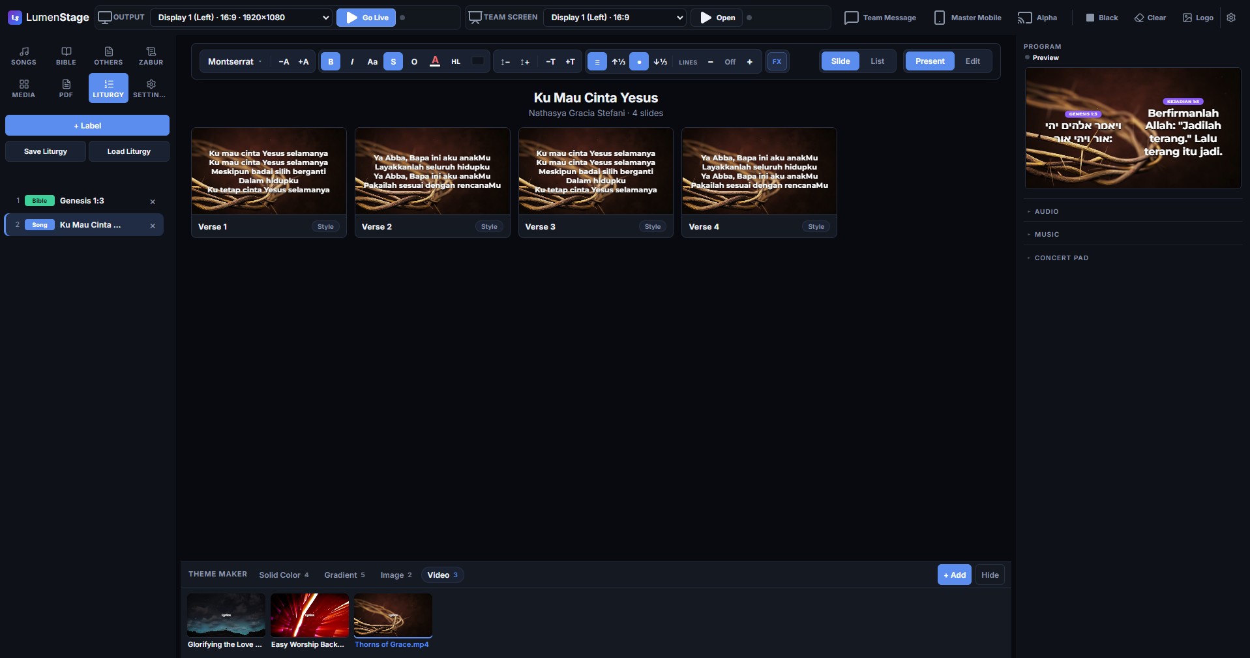This screenshot has width=1250, height=658.
Task: Open the Settings sidebar panel
Action: click(x=151, y=89)
